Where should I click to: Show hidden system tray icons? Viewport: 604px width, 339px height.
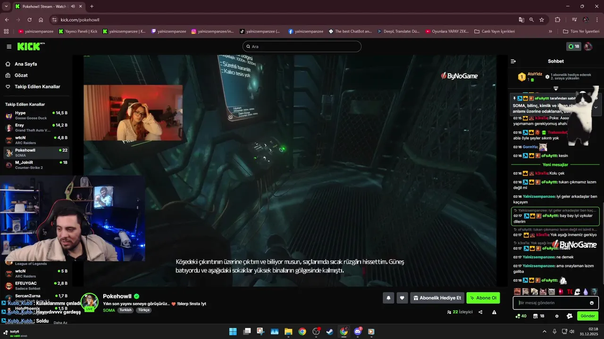(545, 331)
